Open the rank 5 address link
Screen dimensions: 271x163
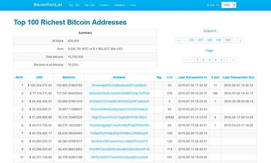point(119,117)
